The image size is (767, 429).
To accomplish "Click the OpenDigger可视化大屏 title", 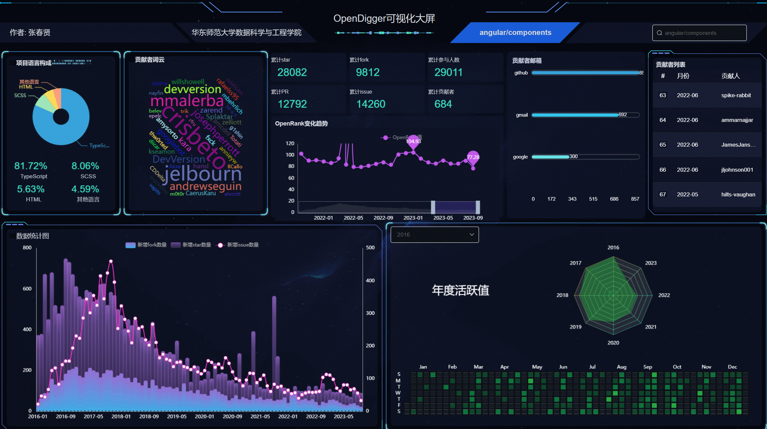I will (384, 18).
